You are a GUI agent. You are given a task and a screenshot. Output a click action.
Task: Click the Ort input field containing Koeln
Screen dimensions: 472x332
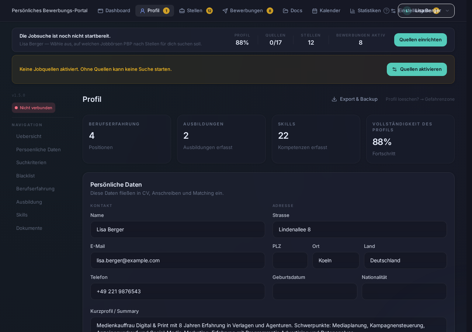[x=336, y=260]
